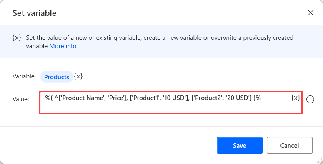This screenshot has height=164, width=323.
Task: Place cursor on 'Product2' in value
Action: (x=208, y=98)
